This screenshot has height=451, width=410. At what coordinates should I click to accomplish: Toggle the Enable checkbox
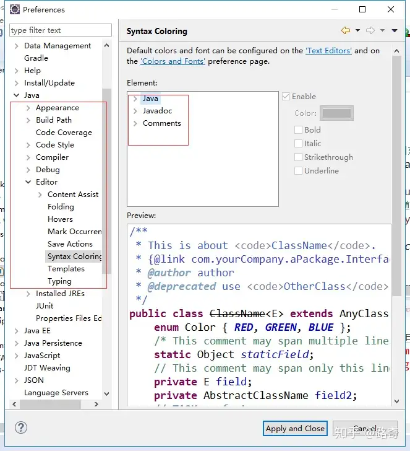(x=286, y=97)
